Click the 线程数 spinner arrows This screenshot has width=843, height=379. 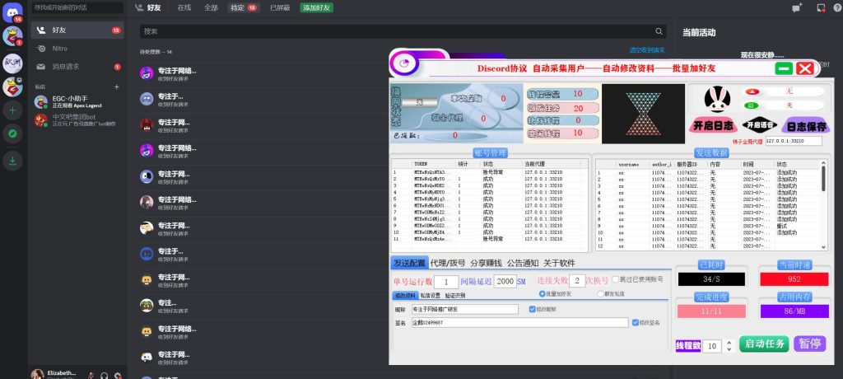[x=729, y=345]
